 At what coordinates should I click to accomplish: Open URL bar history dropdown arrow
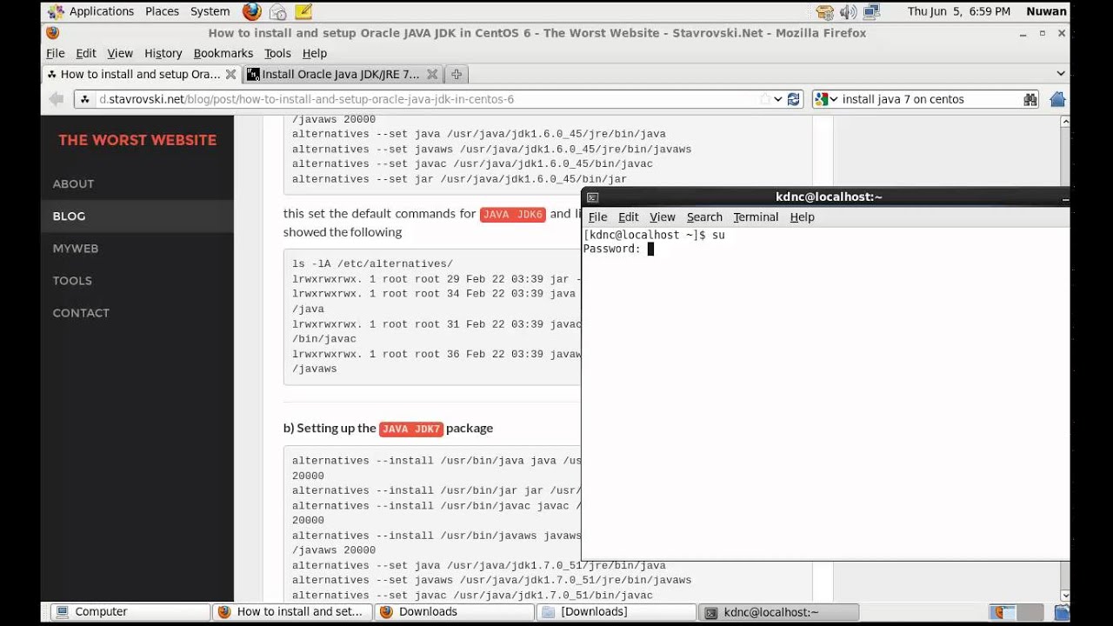778,99
